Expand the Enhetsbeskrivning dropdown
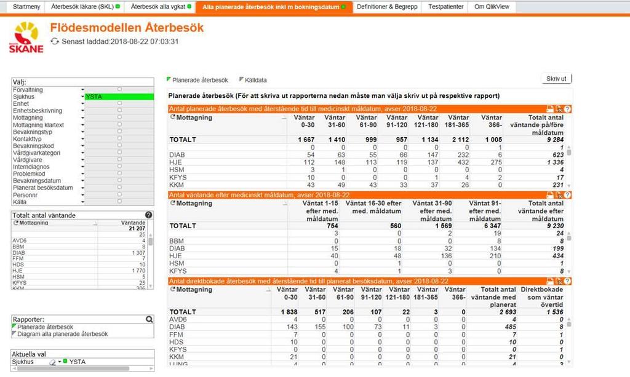 coord(82,111)
